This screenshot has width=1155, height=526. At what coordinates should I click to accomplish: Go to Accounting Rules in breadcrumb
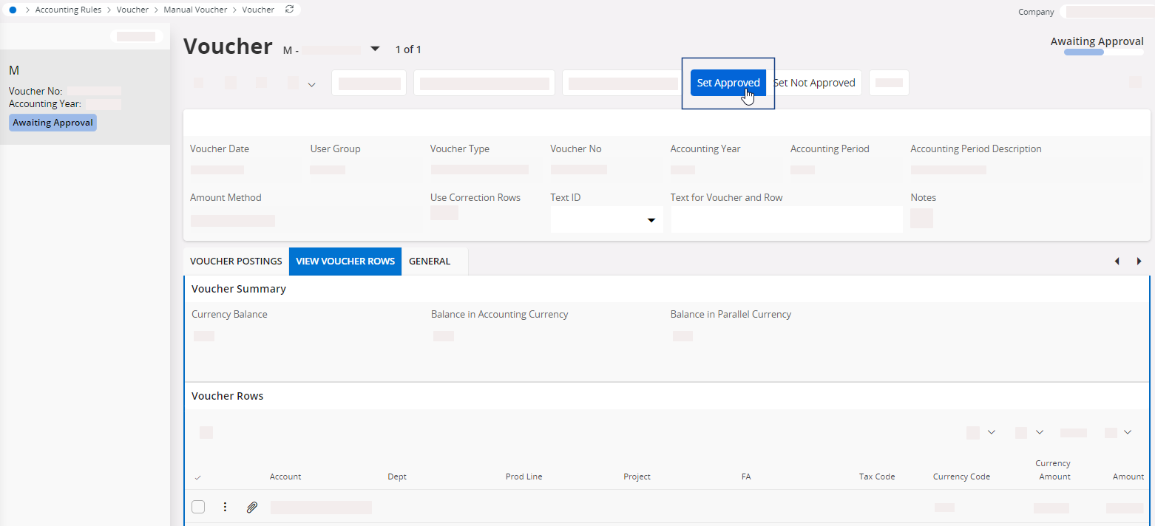click(x=68, y=10)
